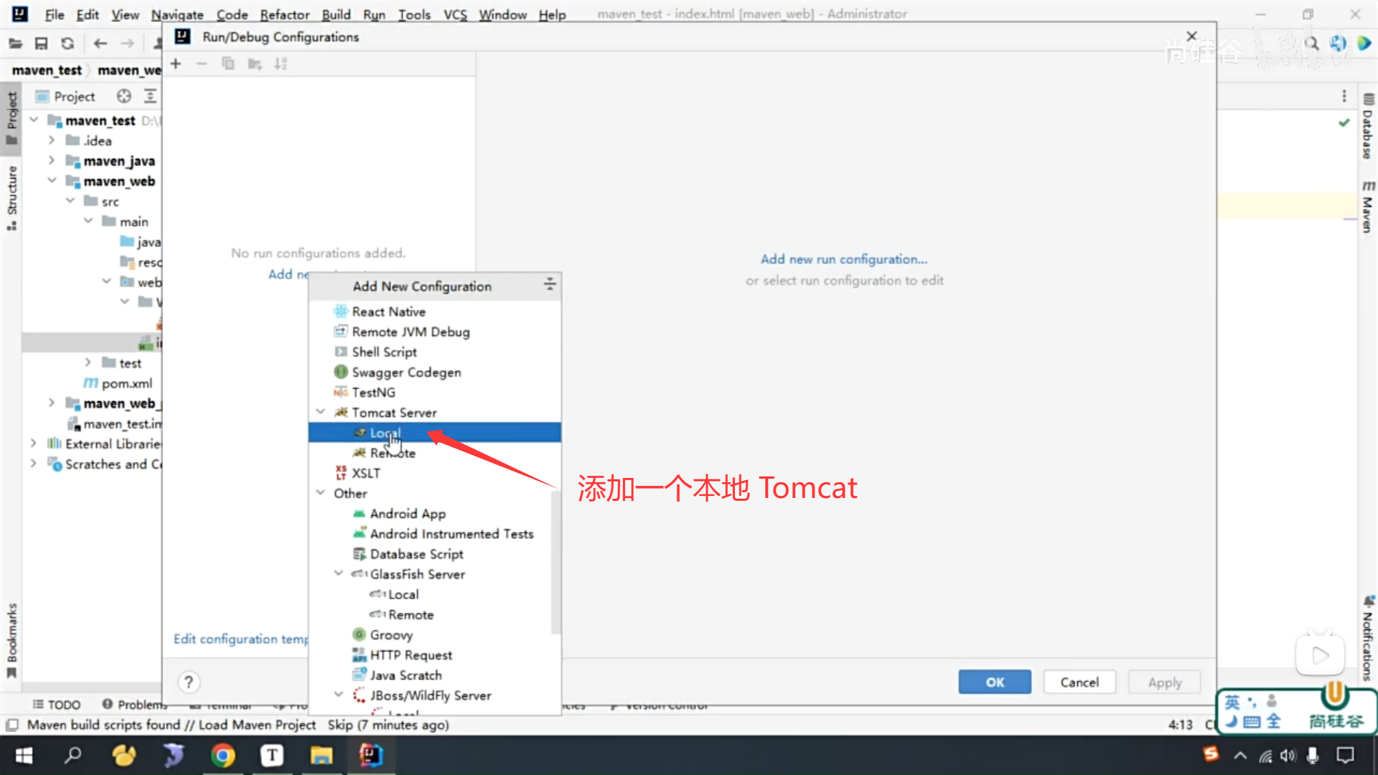The image size is (1378, 775).
Task: Click the Add New Configuration plus icon
Action: (176, 64)
